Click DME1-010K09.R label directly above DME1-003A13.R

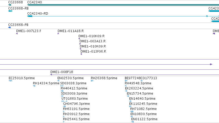click(91, 36)
